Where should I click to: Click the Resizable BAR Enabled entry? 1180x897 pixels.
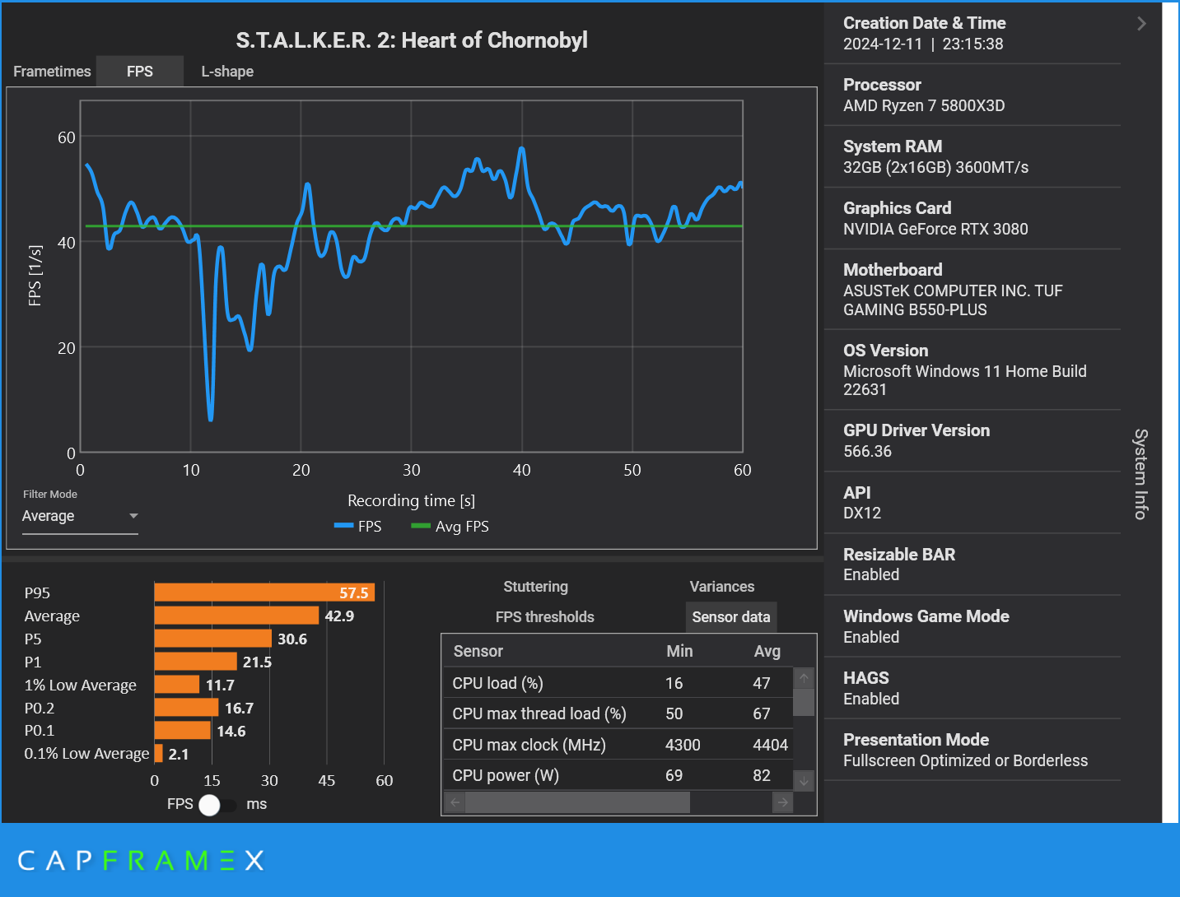(972, 564)
